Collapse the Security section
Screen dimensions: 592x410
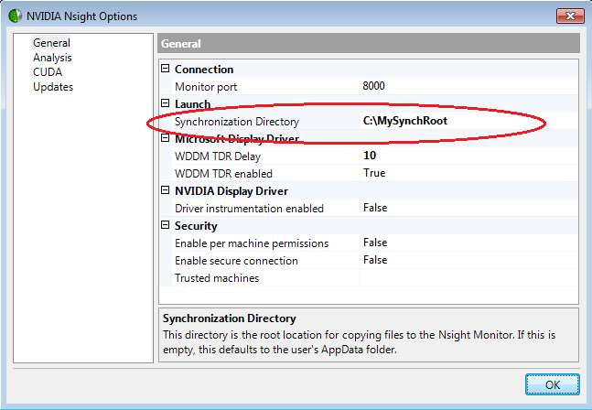(166, 226)
